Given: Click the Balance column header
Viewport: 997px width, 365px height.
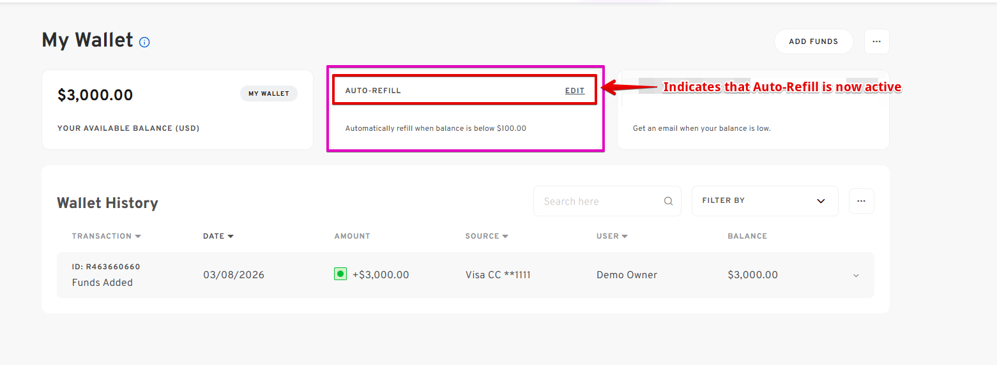Looking at the screenshot, I should click(747, 236).
